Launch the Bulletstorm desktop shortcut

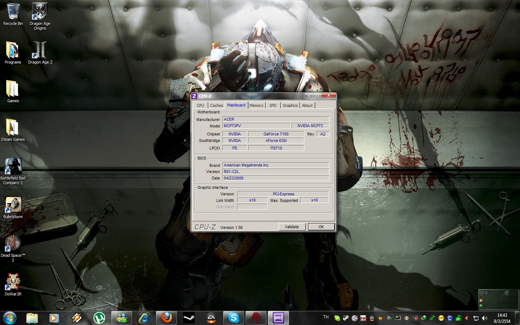point(13,208)
